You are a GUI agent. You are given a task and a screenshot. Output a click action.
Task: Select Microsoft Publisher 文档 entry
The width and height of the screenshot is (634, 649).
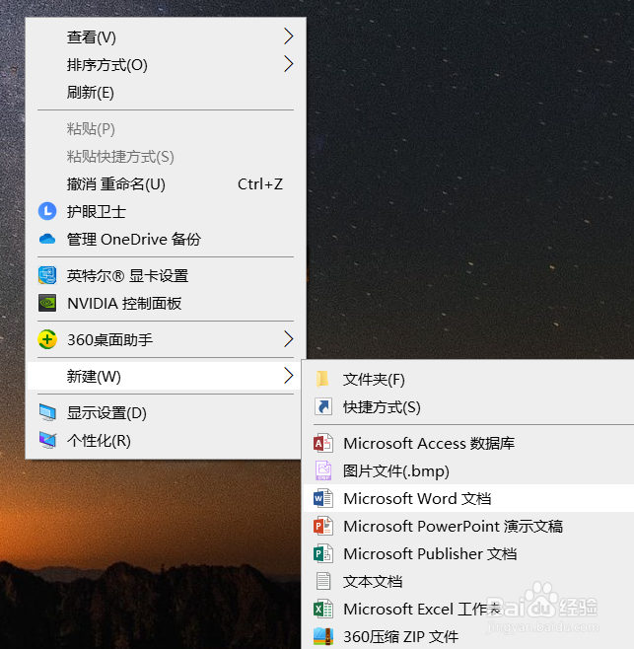click(x=469, y=553)
